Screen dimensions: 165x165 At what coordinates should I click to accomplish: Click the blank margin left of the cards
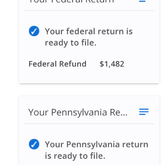pyautogui.click(x=9, y=82)
